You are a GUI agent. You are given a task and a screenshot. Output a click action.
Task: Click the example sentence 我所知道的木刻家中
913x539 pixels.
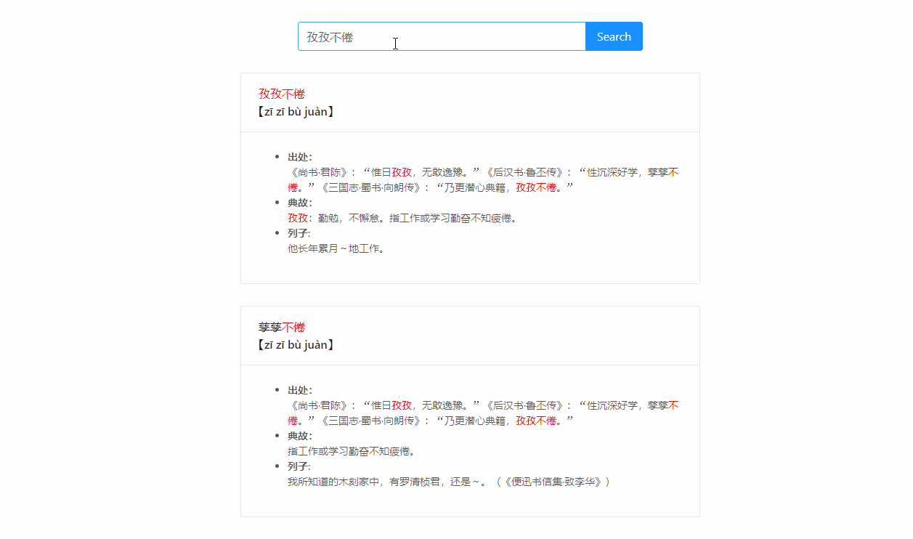(450, 482)
